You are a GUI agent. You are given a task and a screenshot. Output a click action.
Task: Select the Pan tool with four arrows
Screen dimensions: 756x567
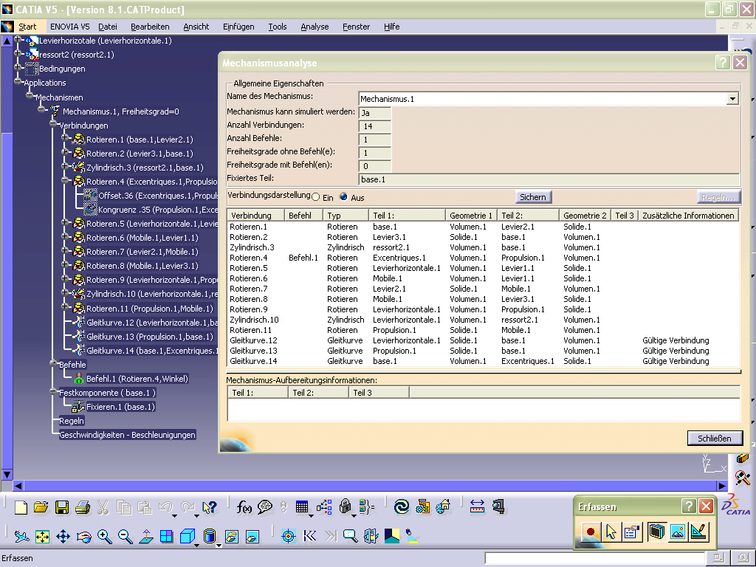(x=63, y=536)
